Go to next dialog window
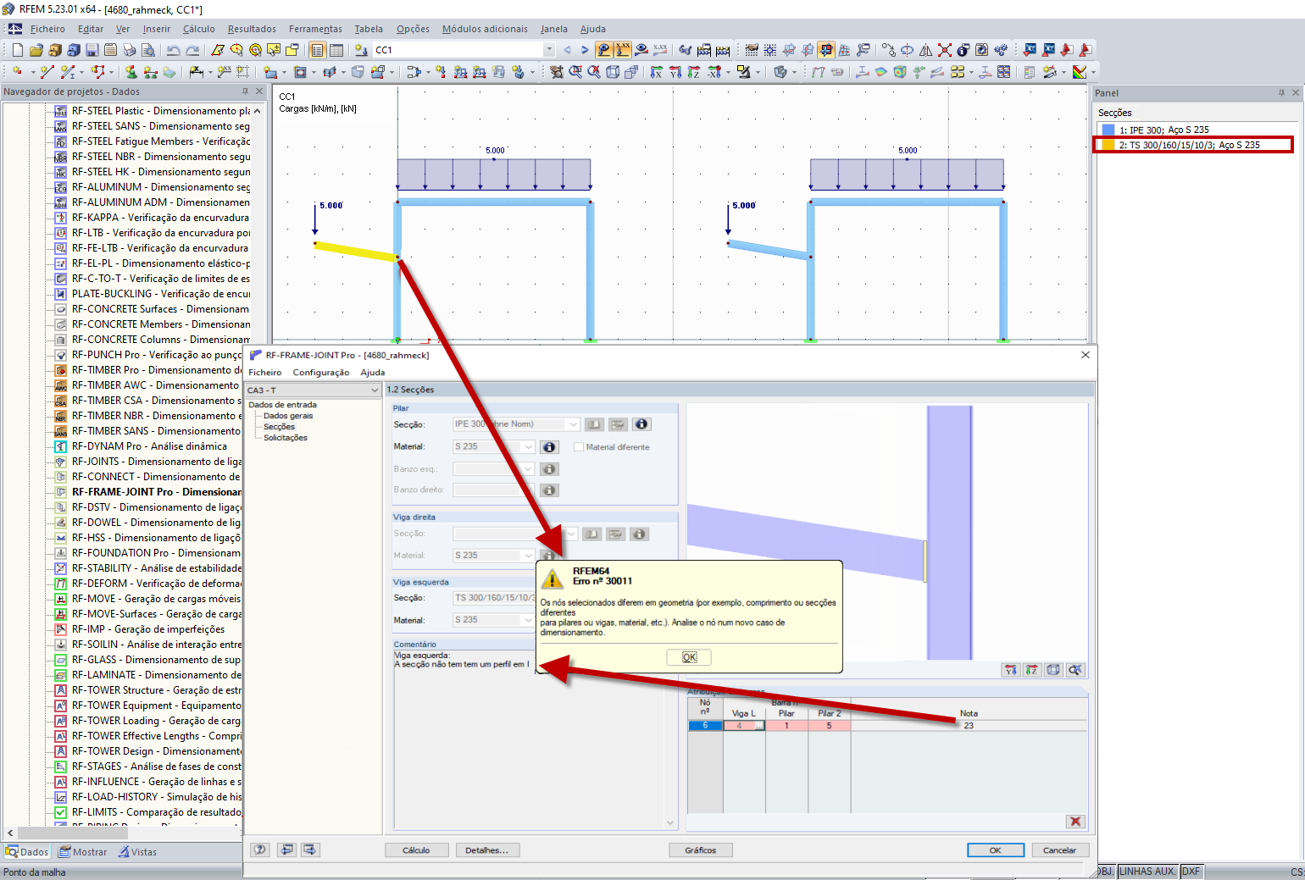The image size is (1305, 880). point(309,850)
